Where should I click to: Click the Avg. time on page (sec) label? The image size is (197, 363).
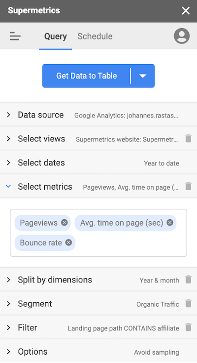(122, 223)
